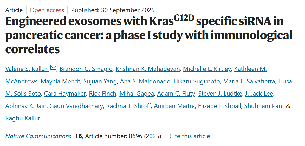Select author Brandon G. Smaglo
This screenshot has height=146, width=305.
86,69
